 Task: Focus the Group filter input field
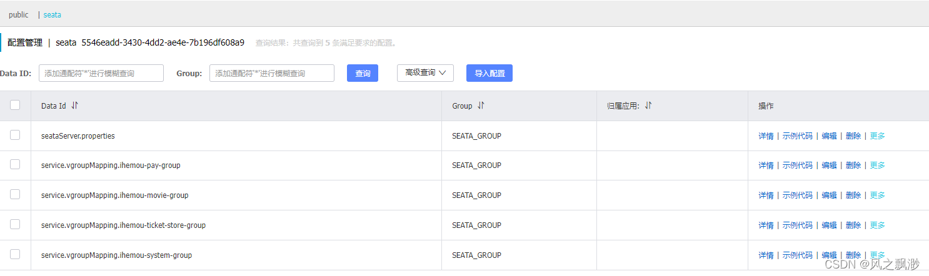pos(272,73)
